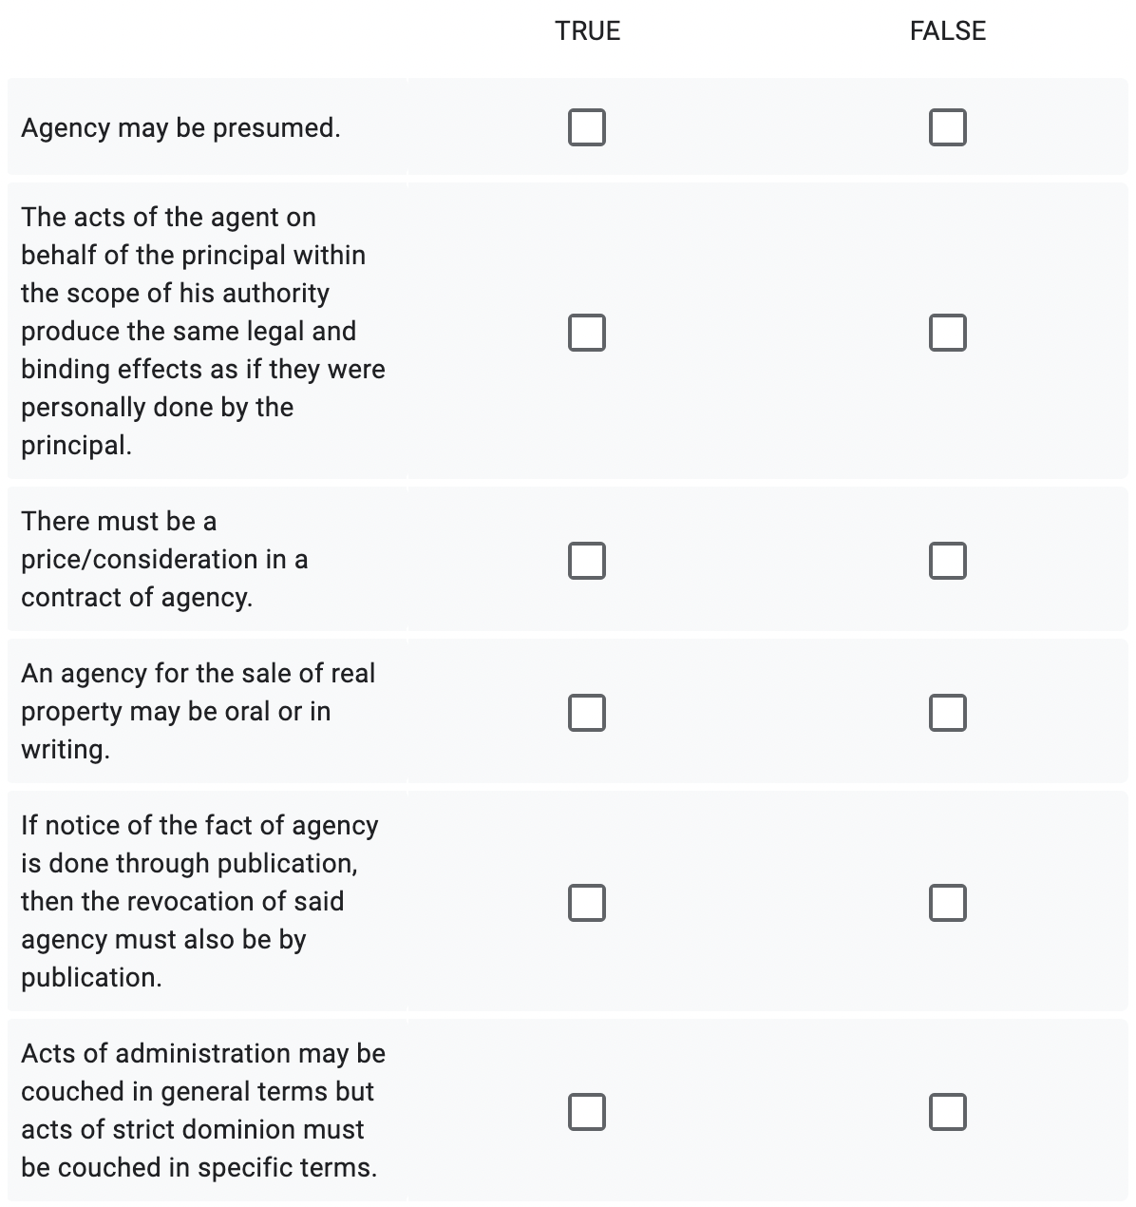Viewport: 1136px width, 1207px height.
Task: Tick TRUE for sale of real property statement
Action: pos(587,713)
